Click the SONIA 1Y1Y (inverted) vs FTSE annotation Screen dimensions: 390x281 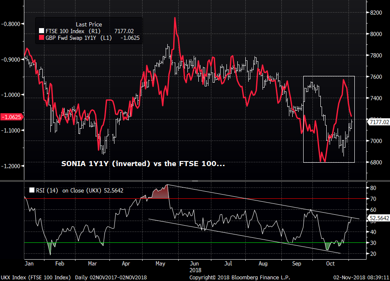[143, 164]
